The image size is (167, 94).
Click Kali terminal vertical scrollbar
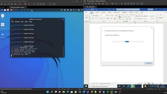tap(63, 51)
